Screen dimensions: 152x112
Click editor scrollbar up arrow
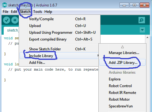point(147,37)
